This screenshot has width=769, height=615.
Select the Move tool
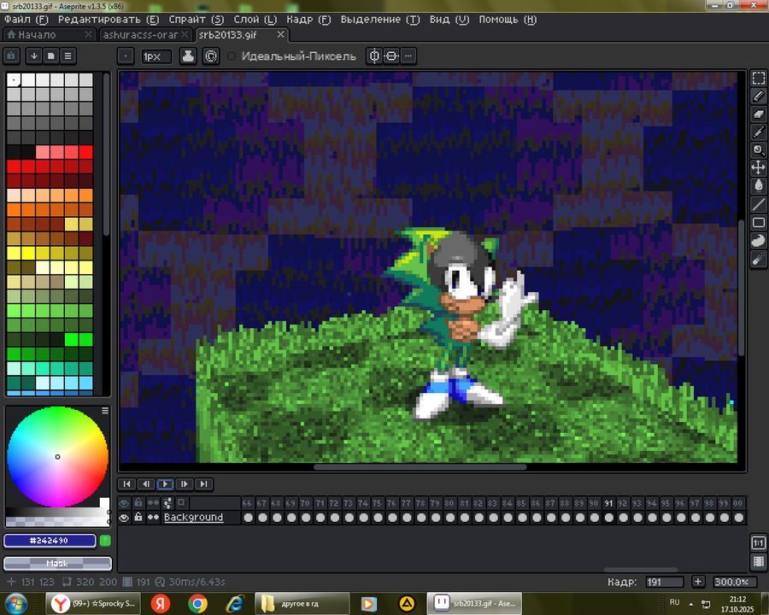point(758,167)
